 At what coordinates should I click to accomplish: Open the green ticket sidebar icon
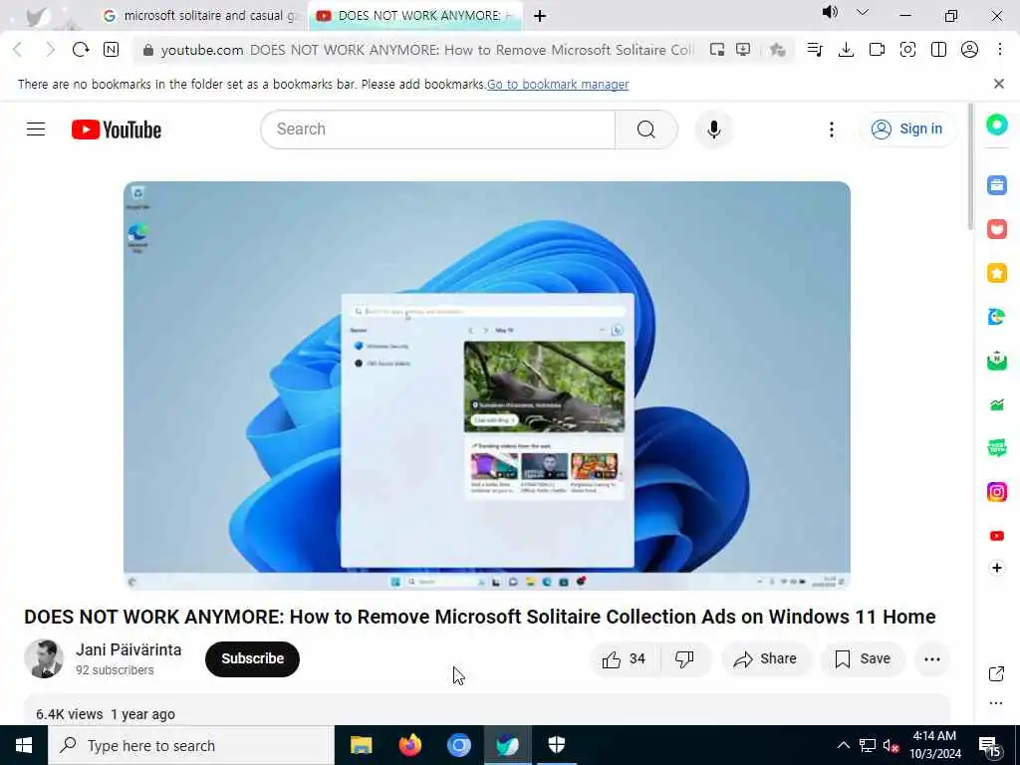(x=996, y=448)
